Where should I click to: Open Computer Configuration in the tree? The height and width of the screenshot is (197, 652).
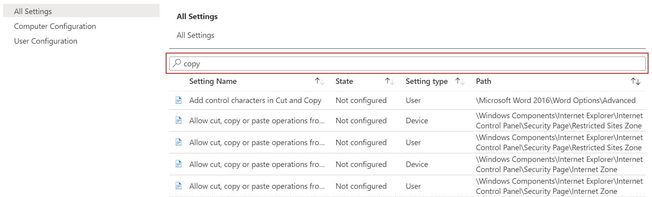55,26
